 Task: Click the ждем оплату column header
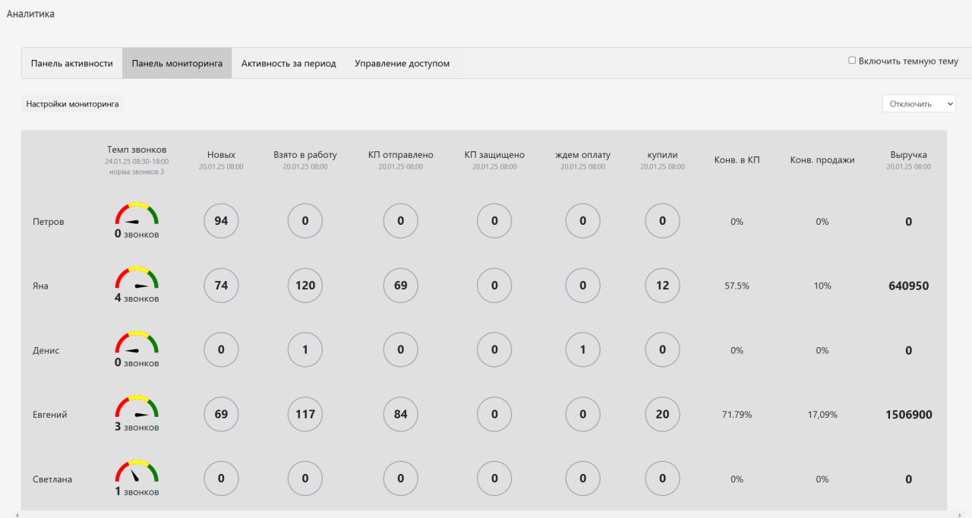point(583,155)
